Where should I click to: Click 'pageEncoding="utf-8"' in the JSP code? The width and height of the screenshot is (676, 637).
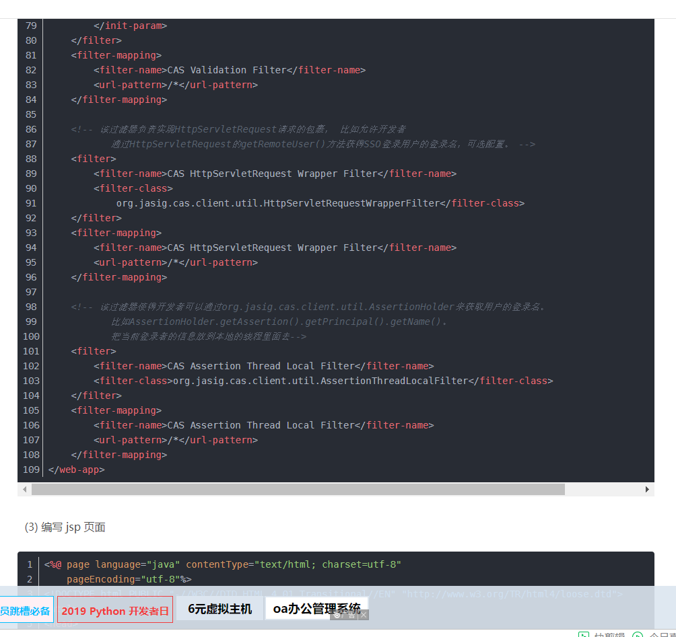coord(123,579)
